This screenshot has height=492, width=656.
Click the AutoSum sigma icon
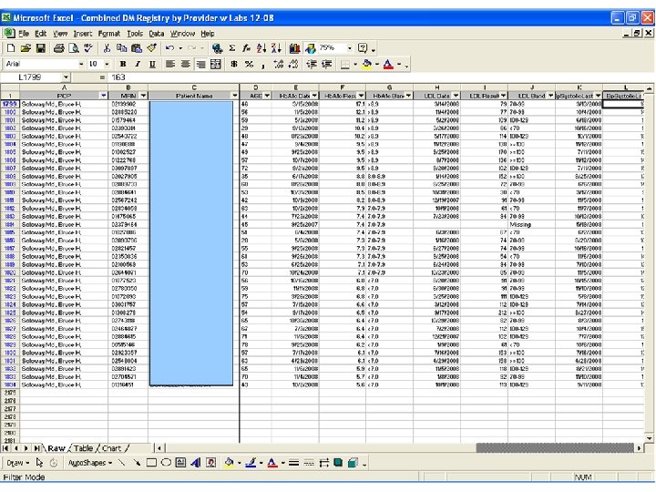[232, 48]
